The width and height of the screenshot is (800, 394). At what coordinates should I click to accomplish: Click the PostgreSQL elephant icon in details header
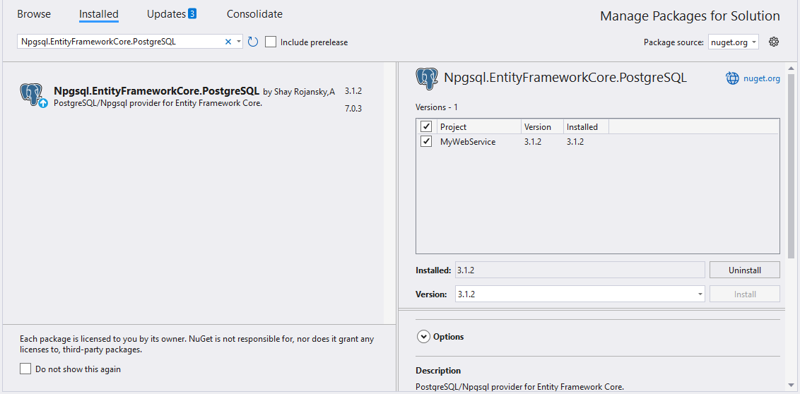tap(427, 78)
